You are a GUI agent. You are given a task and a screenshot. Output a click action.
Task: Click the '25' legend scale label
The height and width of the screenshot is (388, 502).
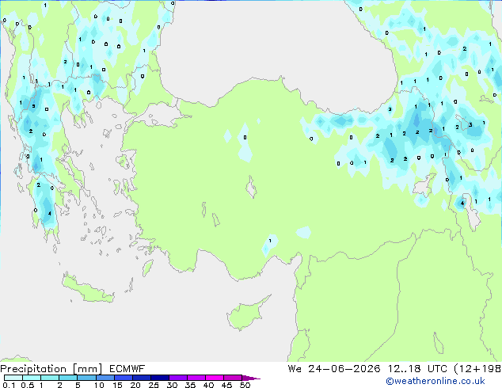tap(154, 385)
